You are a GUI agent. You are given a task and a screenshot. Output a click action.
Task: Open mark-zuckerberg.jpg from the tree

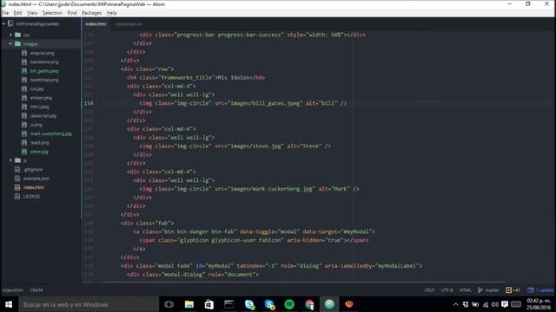50,133
